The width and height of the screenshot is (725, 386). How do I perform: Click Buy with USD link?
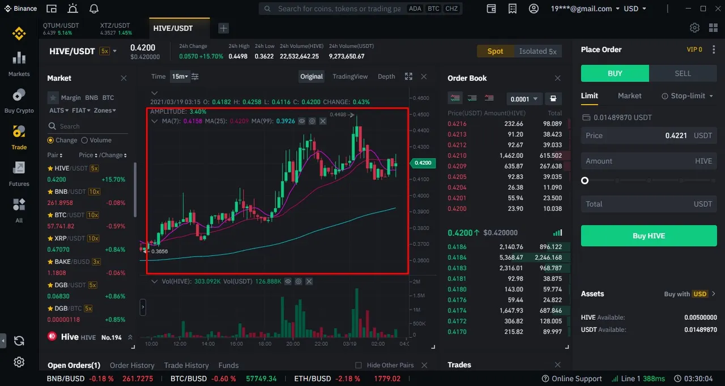pyautogui.click(x=690, y=294)
